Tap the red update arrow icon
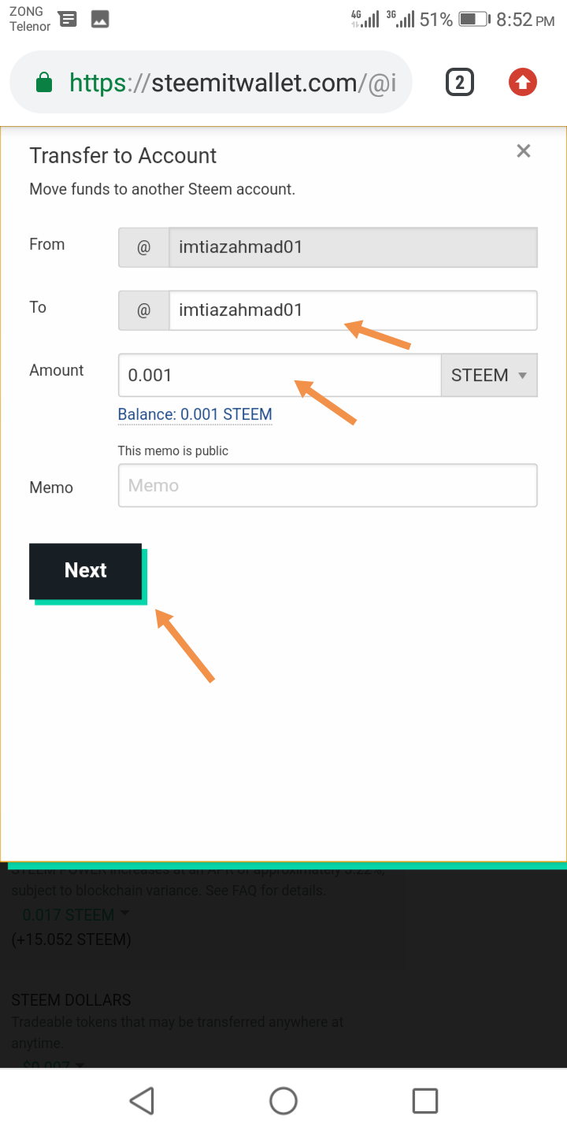 click(522, 82)
